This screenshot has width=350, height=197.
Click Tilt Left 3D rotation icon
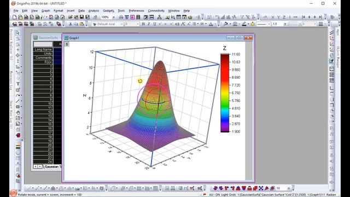pos(227,188)
